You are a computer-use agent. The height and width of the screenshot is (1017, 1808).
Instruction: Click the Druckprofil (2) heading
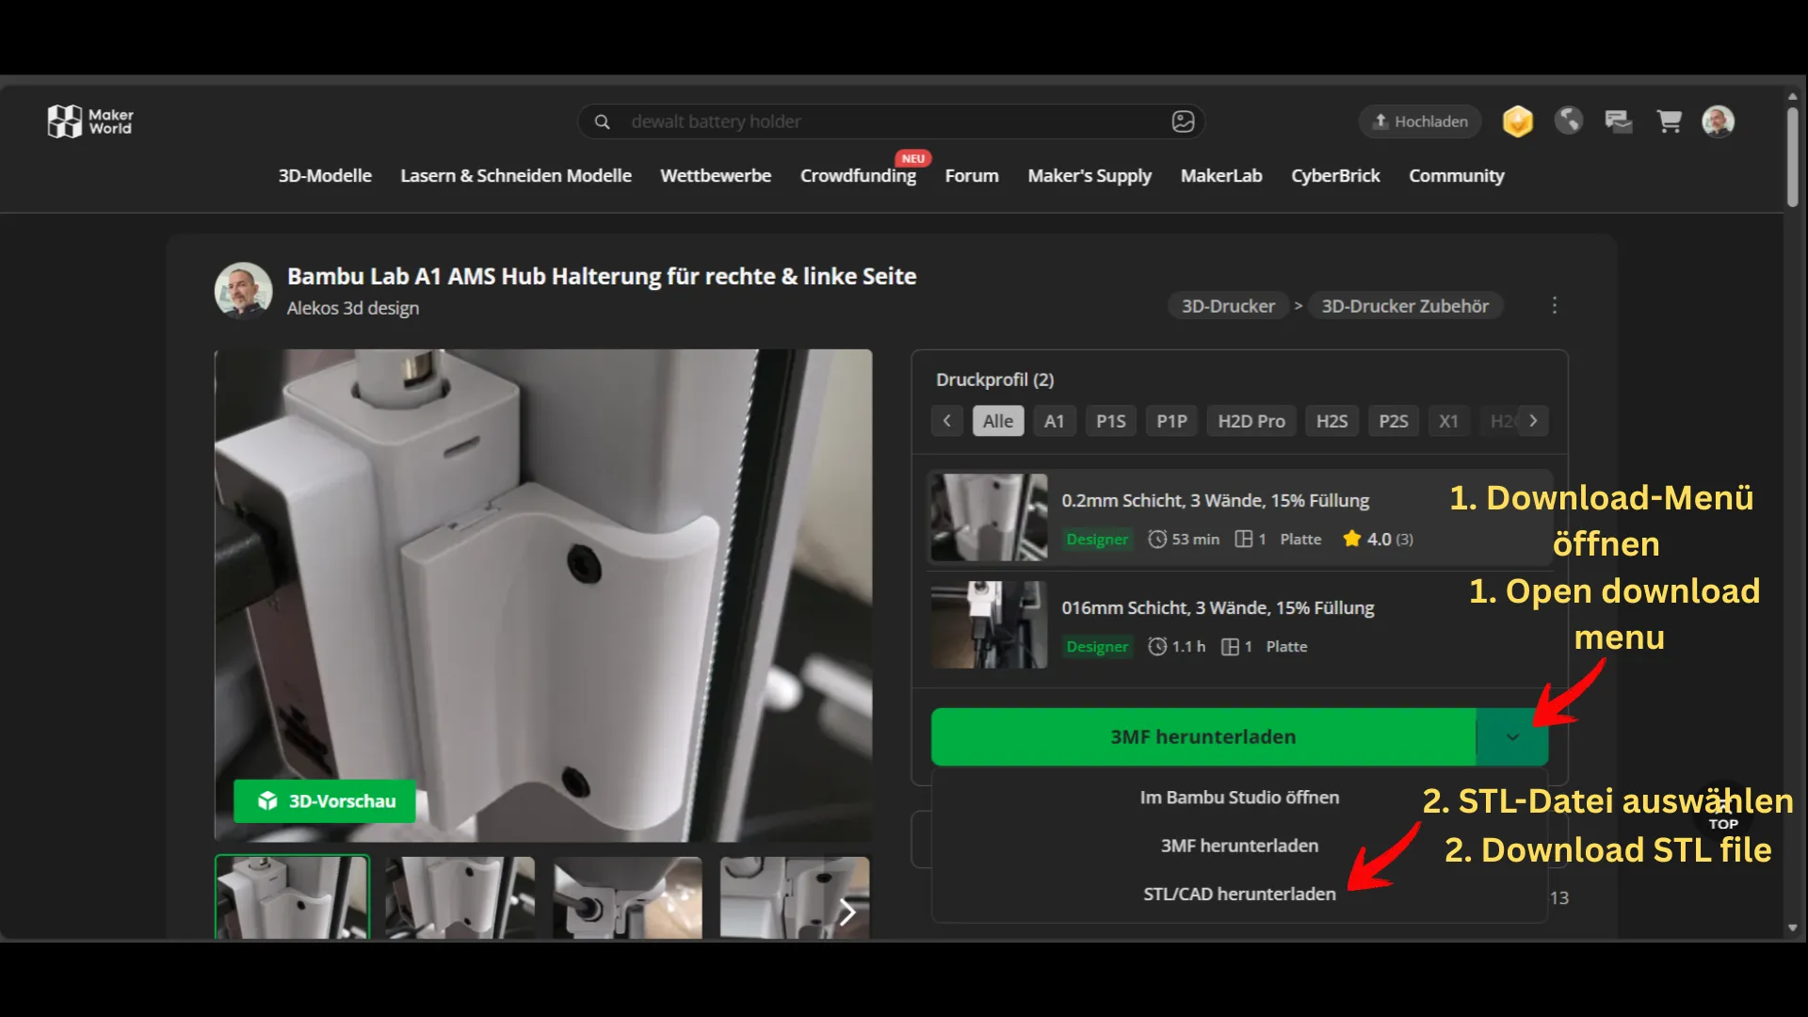click(x=994, y=379)
